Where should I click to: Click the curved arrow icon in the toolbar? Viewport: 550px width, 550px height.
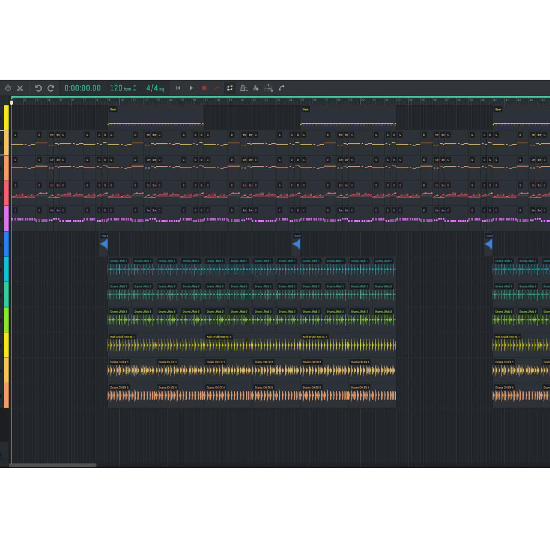pyautogui.click(x=282, y=88)
